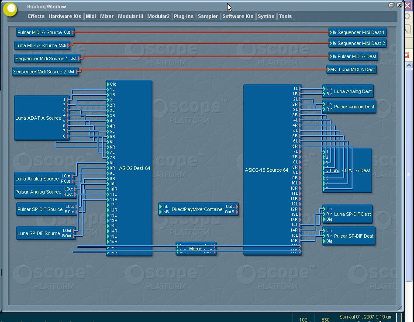Click the 12R output port on ASIO2-16 Source 64
414x322 pixels.
[300, 209]
